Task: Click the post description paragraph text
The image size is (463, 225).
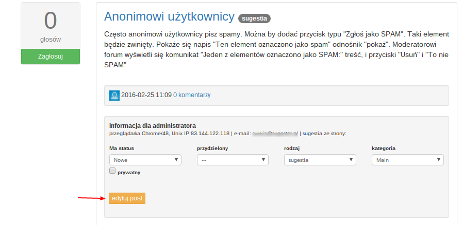Action: click(x=277, y=50)
